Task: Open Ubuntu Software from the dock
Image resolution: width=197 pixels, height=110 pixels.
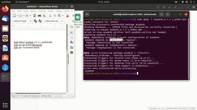Action: point(5,58)
